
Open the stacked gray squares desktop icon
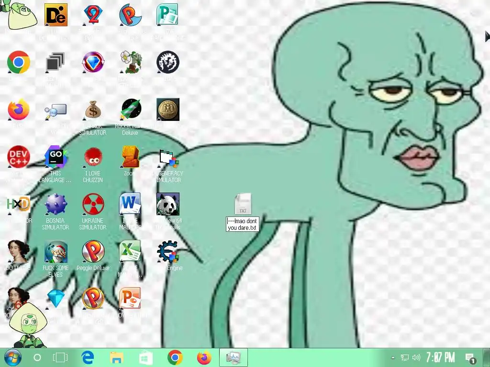coord(56,62)
